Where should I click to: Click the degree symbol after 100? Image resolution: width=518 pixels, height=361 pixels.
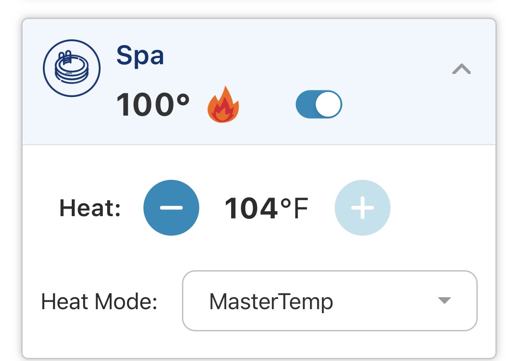coord(183,99)
